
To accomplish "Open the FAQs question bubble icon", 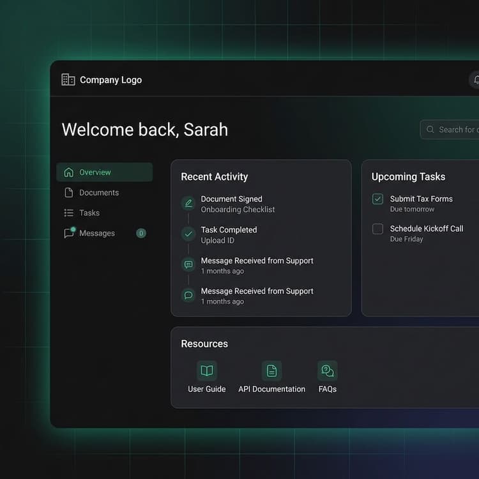I will (327, 370).
